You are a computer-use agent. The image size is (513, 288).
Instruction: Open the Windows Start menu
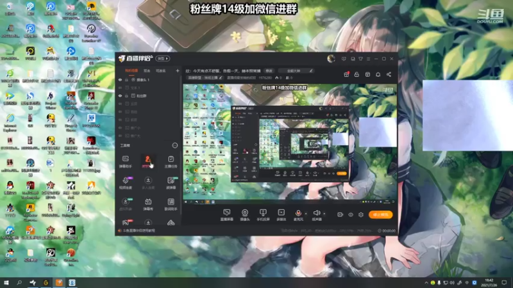coord(6,283)
